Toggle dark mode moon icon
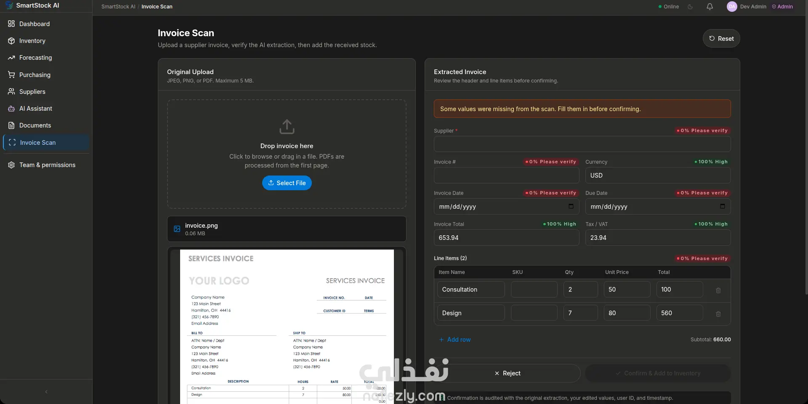 point(690,7)
